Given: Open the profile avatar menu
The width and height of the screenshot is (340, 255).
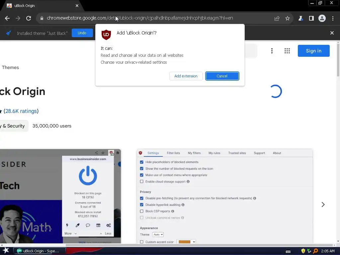Looking at the screenshot, I should pos(322,19).
